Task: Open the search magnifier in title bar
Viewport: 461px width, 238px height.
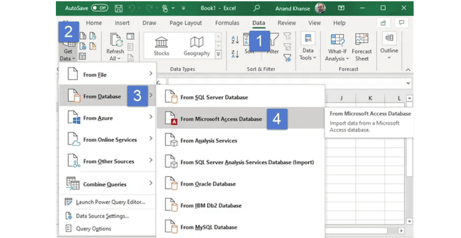Action: [x=257, y=8]
